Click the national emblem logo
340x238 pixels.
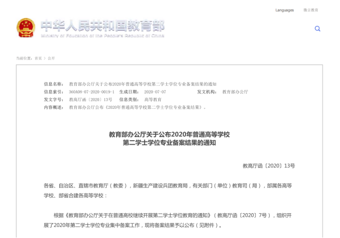(25, 28)
